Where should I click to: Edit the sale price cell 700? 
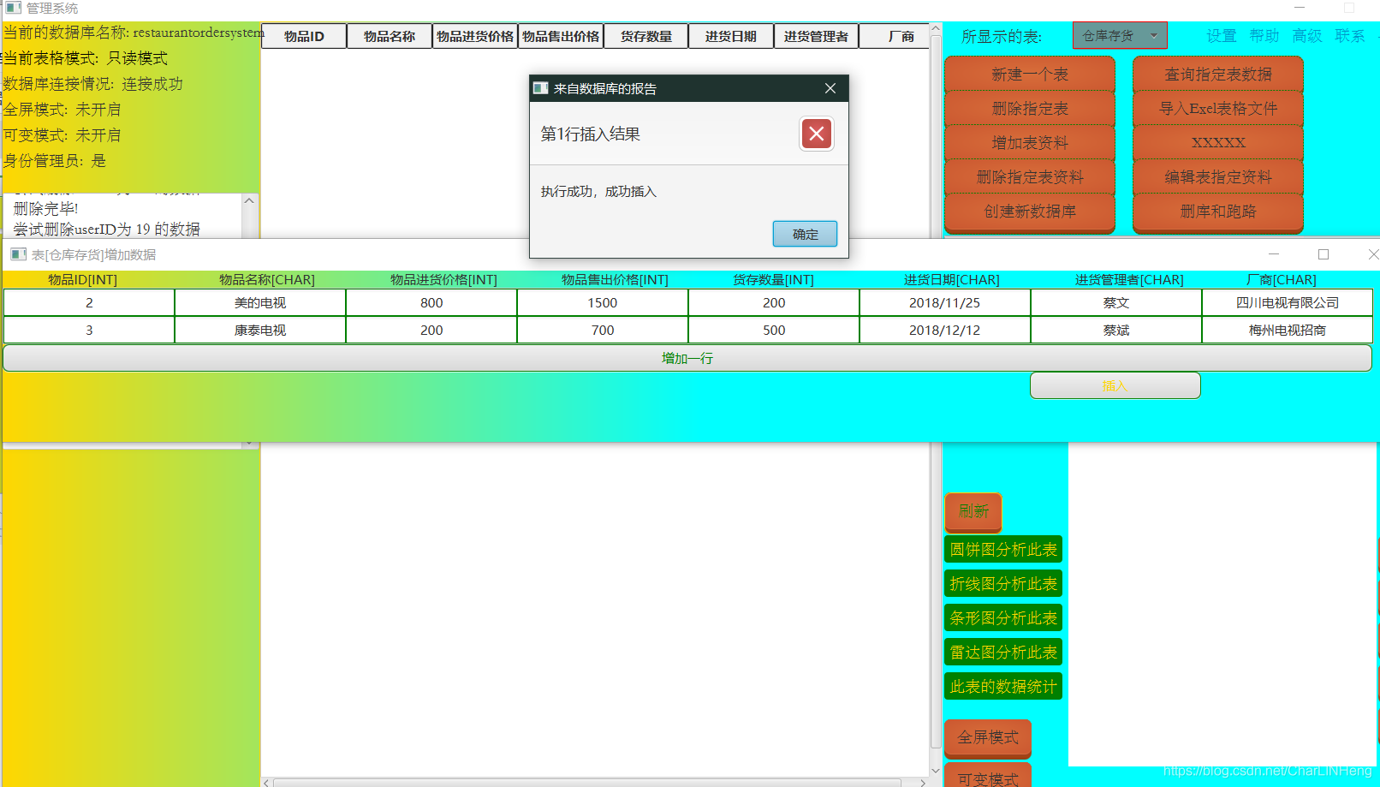tap(603, 331)
